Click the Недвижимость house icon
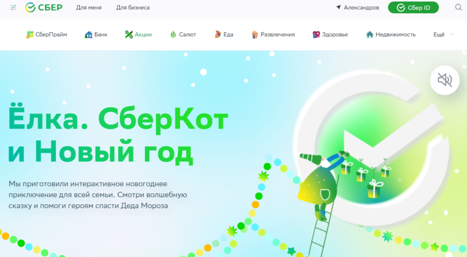 click(x=370, y=35)
